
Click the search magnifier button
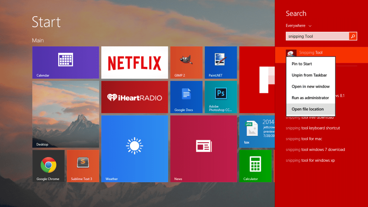click(x=353, y=36)
